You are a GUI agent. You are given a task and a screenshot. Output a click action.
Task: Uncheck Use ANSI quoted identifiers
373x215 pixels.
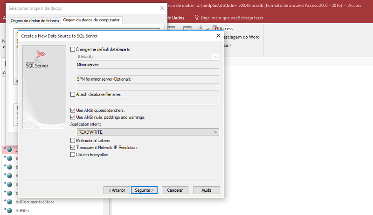click(73, 110)
